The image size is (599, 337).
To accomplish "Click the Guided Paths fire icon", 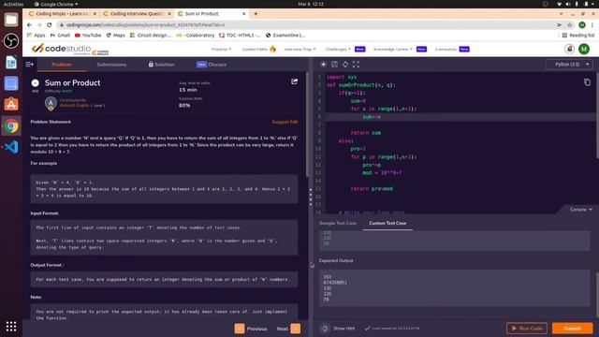I will [x=272, y=49].
